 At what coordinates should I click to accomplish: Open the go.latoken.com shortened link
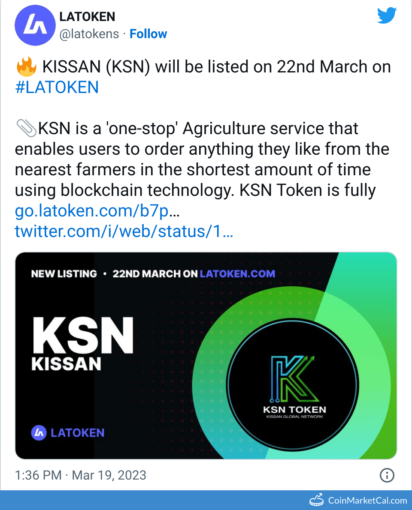(x=91, y=210)
